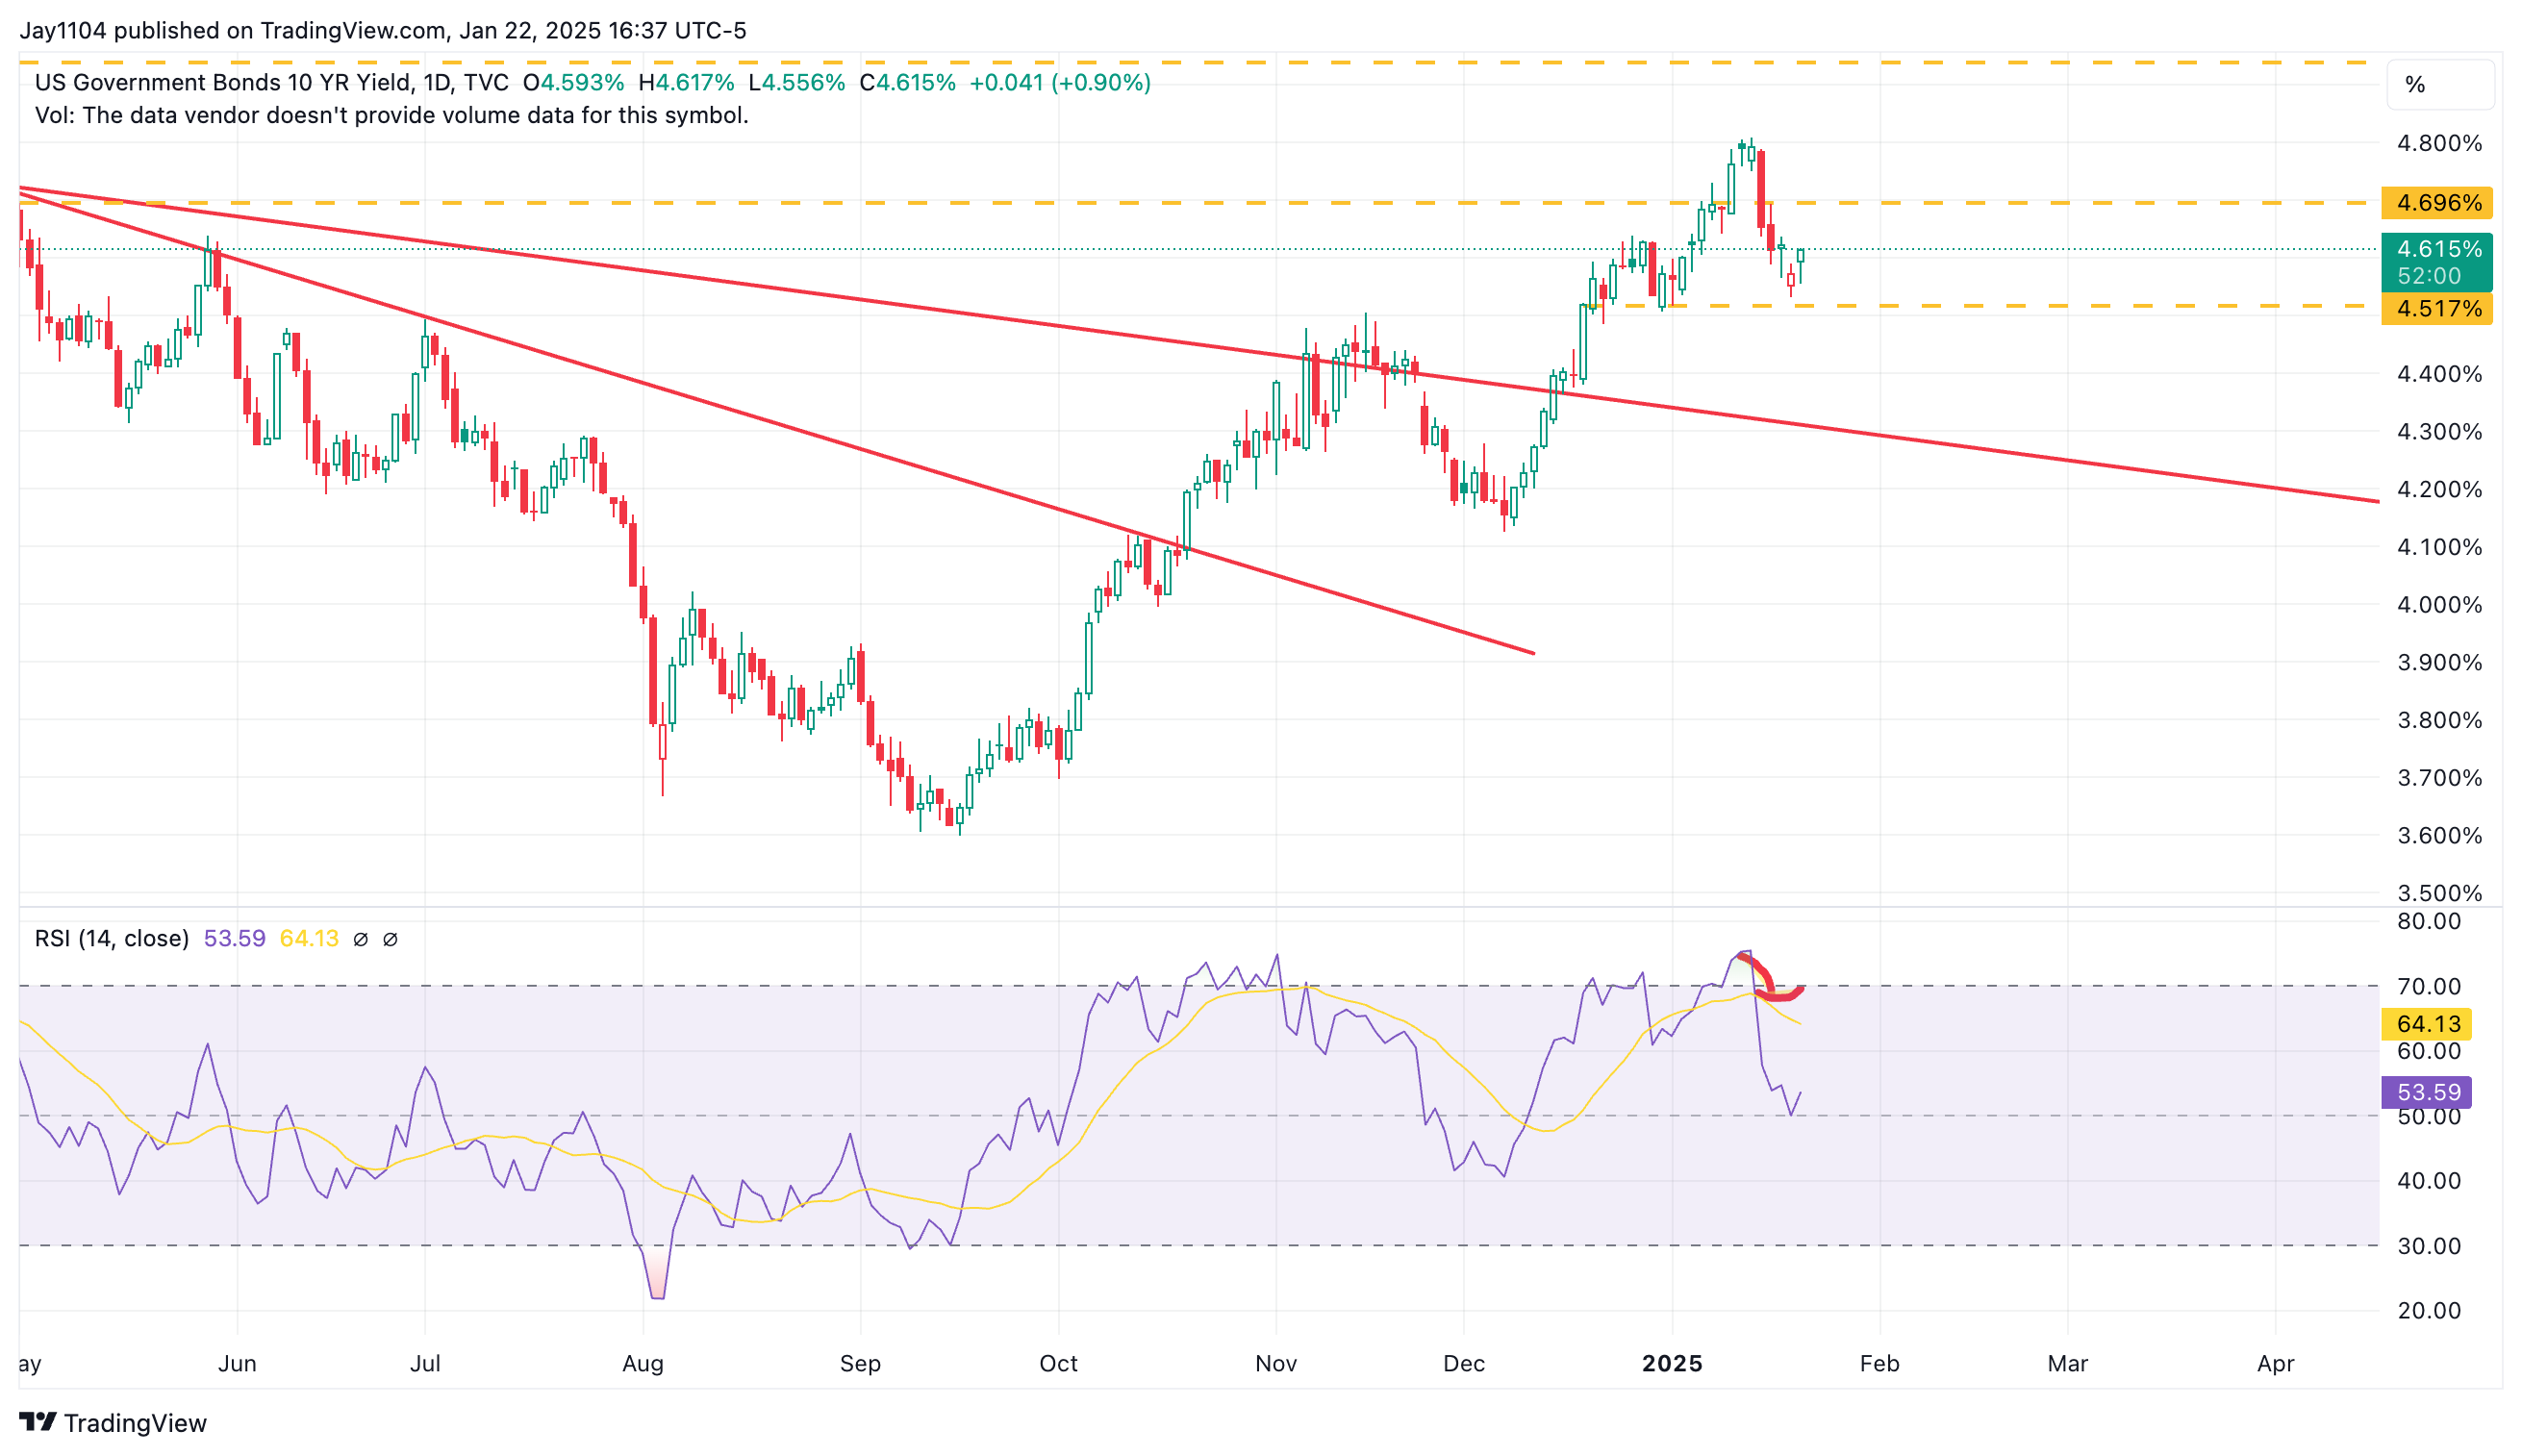Click the 40.00 RSI axis label
The width and height of the screenshot is (2522, 1456).
[x=2429, y=1181]
